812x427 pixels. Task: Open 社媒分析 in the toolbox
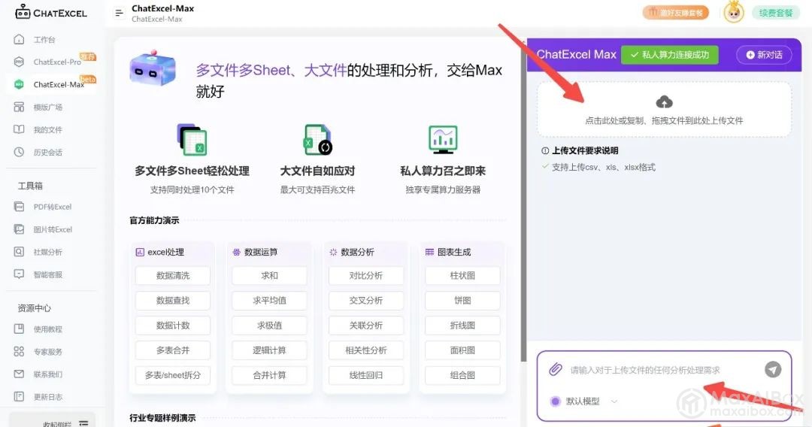[47, 252]
